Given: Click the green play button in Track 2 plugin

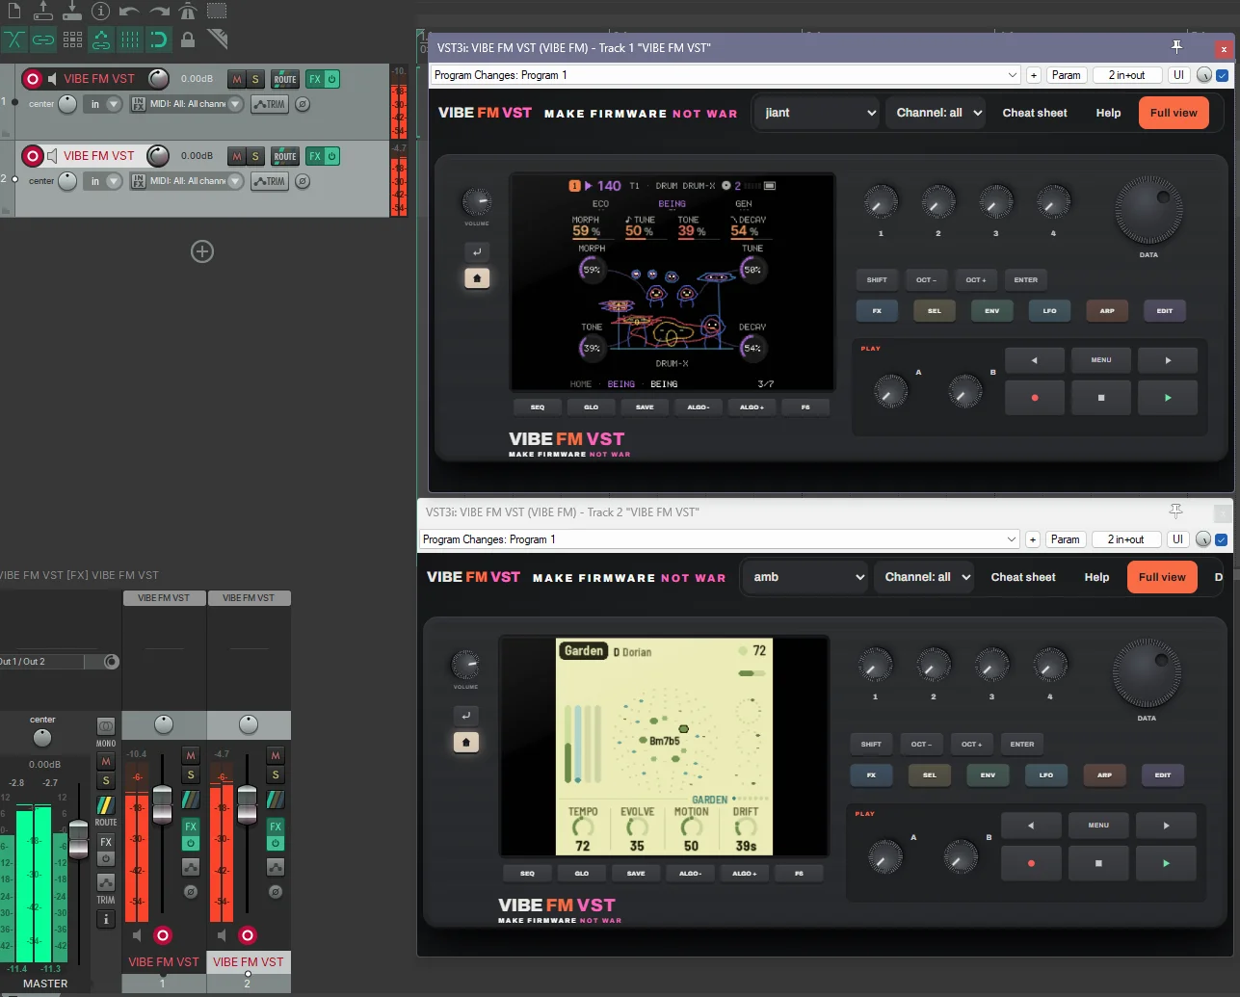Looking at the screenshot, I should [1166, 863].
